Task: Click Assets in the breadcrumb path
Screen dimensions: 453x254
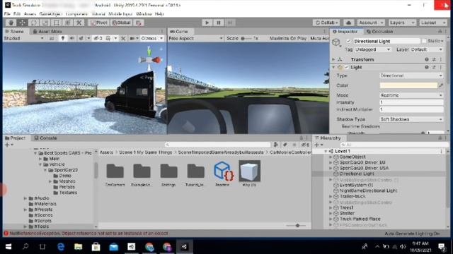Action: [x=106, y=152]
